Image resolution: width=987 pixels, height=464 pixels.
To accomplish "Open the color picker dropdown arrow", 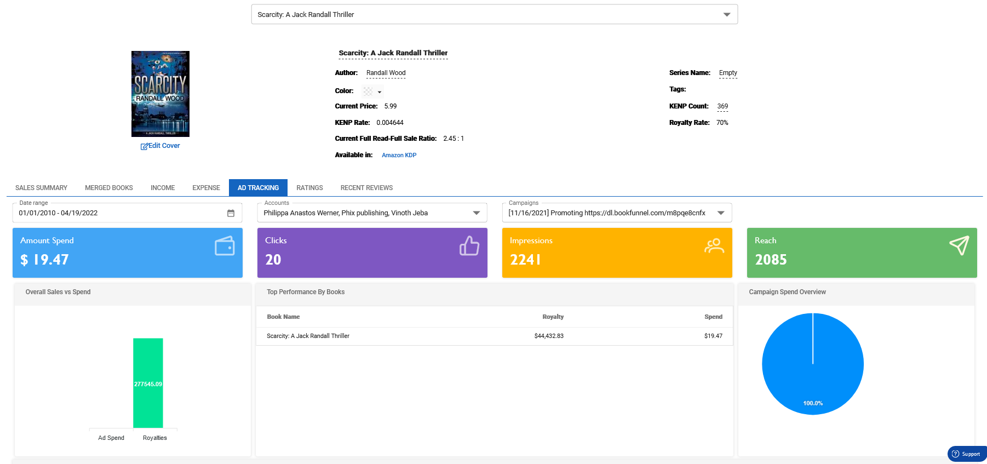I will click(x=380, y=92).
